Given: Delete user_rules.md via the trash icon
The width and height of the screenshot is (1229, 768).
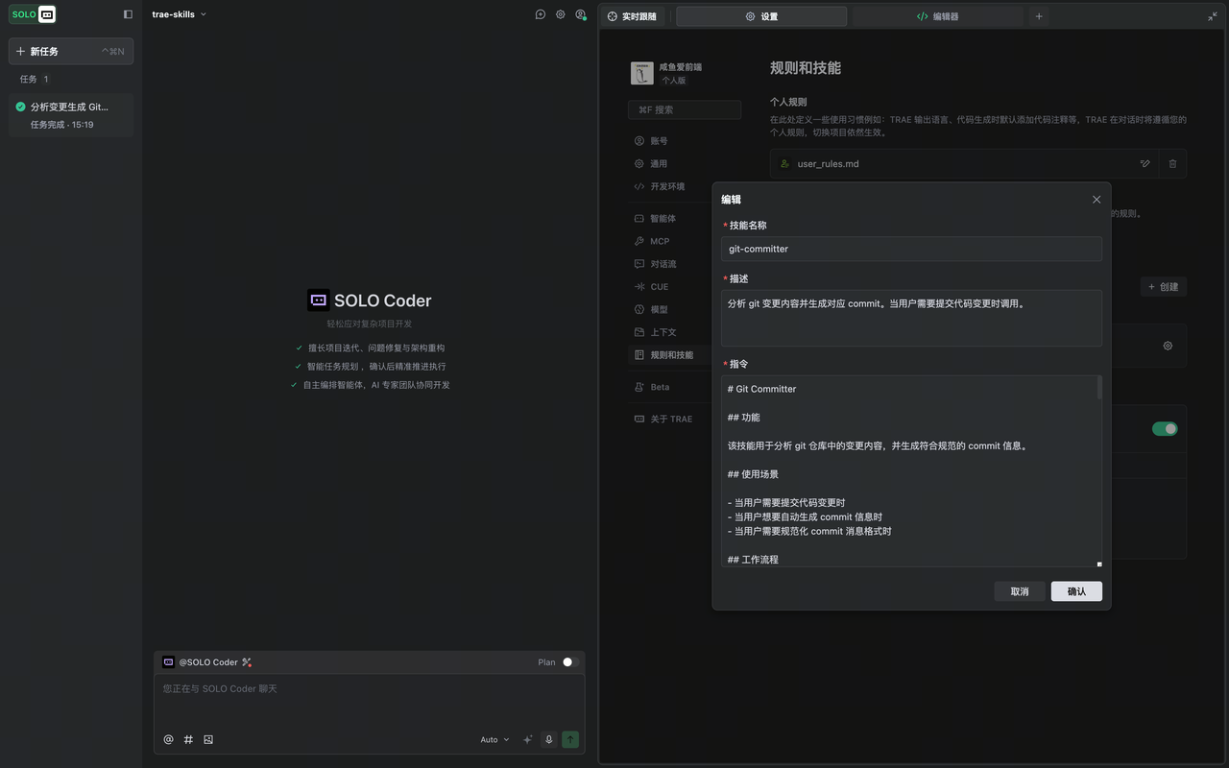Looking at the screenshot, I should 1172,163.
